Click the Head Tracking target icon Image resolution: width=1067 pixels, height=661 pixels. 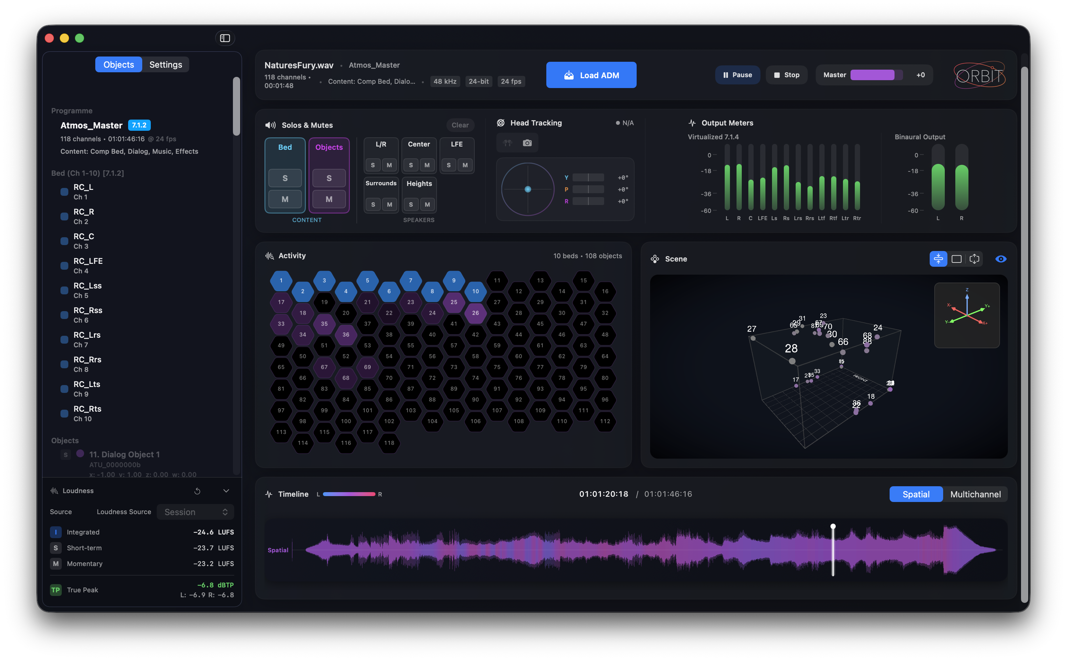(501, 123)
